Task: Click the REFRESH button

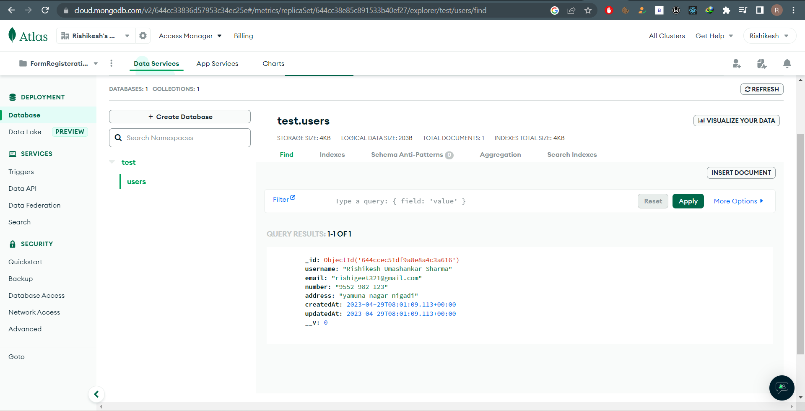Action: [762, 89]
